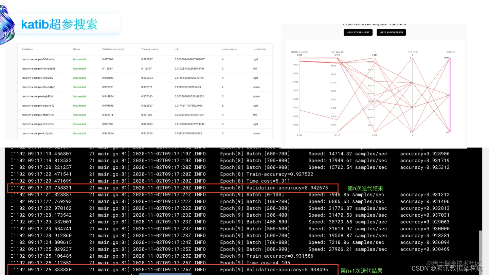This screenshot has width=489, height=275.
Task: Open trial random-example-bglkf2bt
Action: point(37,96)
